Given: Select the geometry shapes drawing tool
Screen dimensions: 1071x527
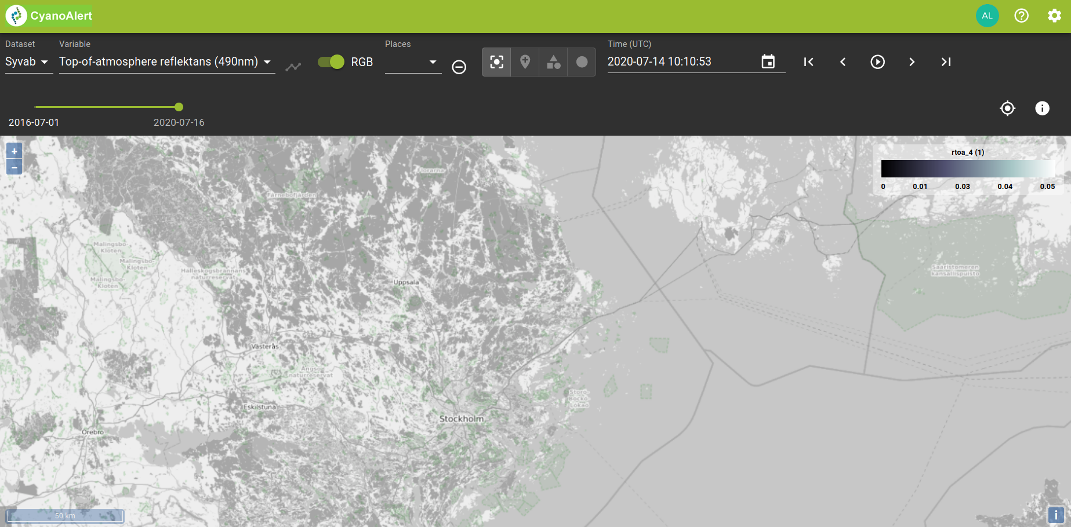Looking at the screenshot, I should (553, 61).
